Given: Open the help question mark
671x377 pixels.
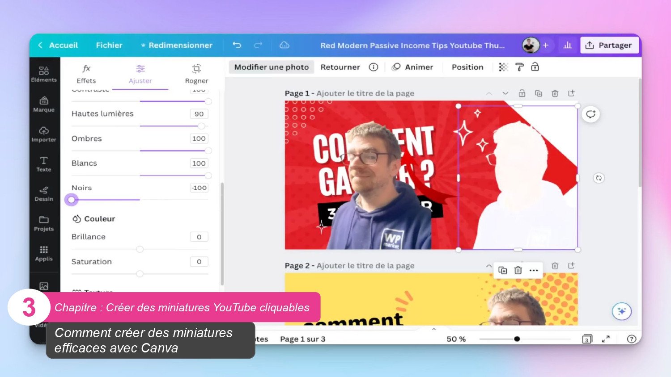Looking at the screenshot, I should (x=632, y=339).
